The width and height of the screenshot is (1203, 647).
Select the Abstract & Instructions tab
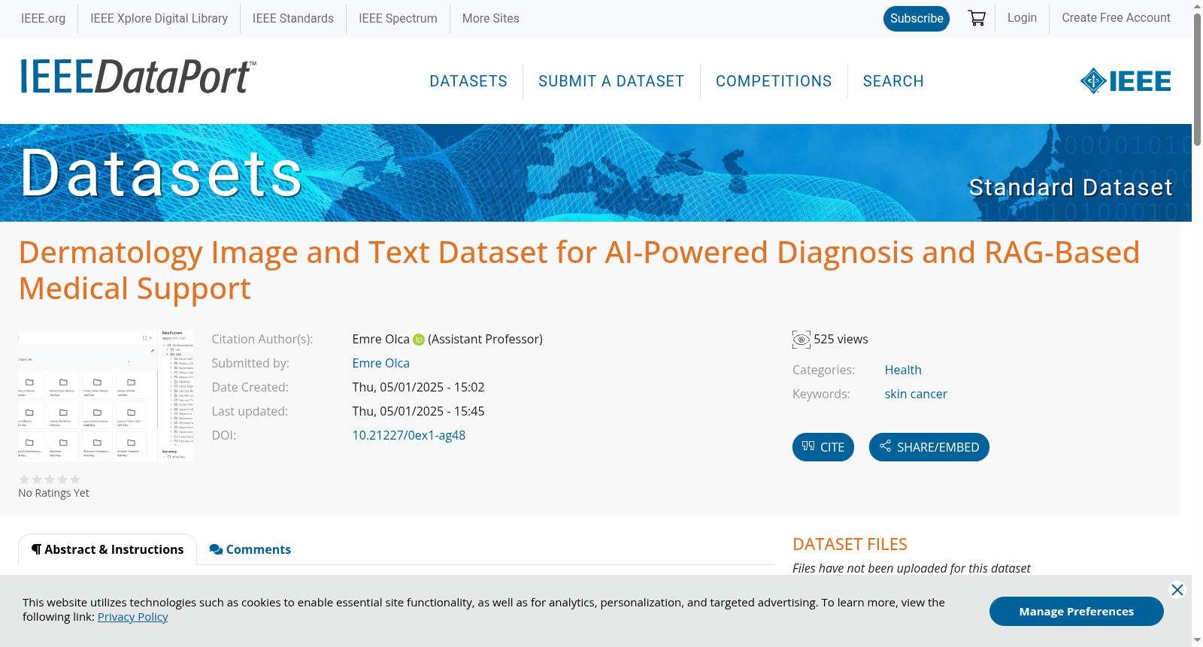(108, 549)
